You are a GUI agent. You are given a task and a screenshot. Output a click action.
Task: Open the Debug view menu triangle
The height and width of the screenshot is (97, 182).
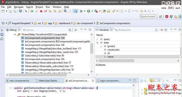coord(82,29)
